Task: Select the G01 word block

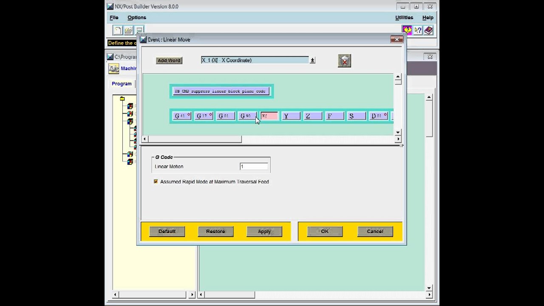Action: [226, 116]
